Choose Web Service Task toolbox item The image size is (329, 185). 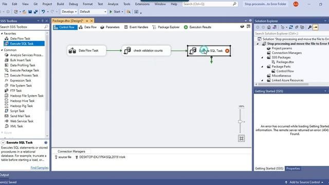pyautogui.click(x=22, y=121)
